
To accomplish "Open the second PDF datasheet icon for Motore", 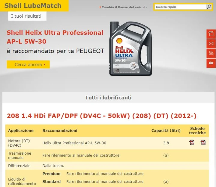I will pos(203,142).
